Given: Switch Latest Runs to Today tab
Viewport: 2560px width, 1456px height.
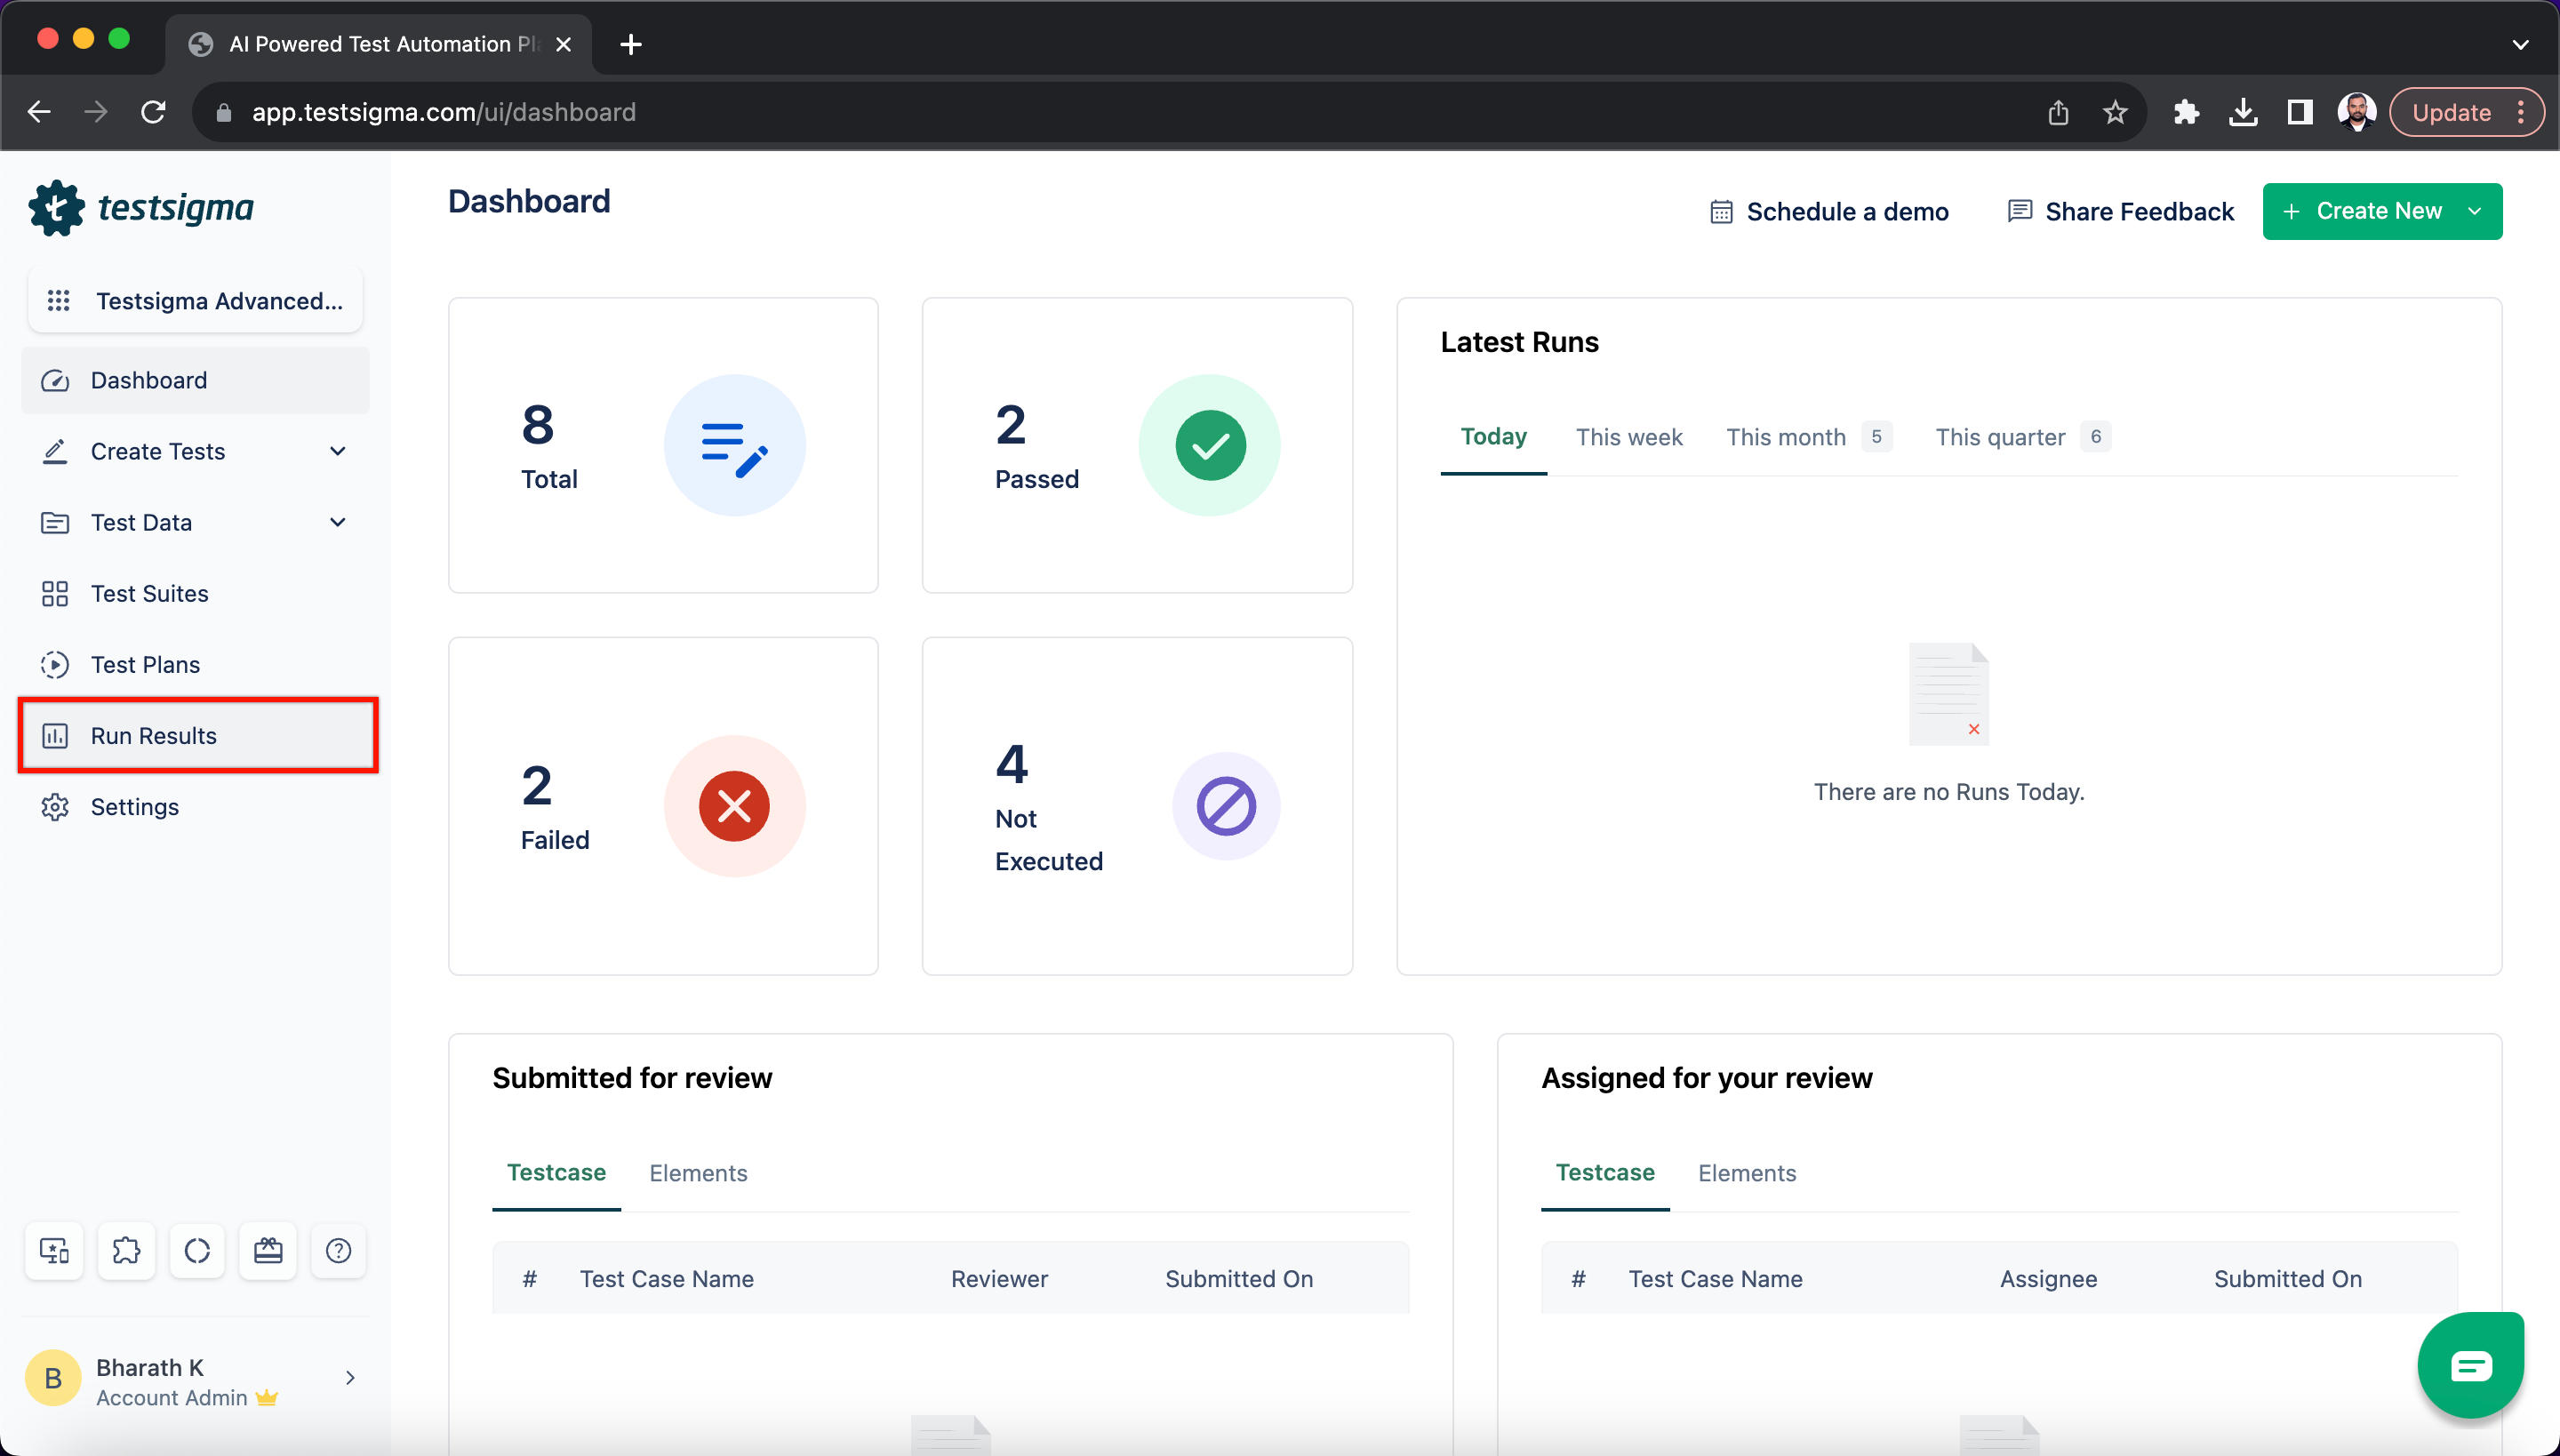Looking at the screenshot, I should click(x=1494, y=437).
